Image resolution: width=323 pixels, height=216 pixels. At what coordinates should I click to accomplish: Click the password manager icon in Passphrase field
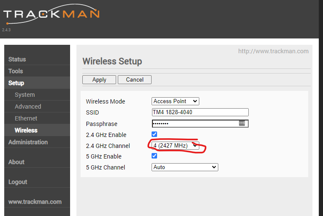[x=242, y=123]
